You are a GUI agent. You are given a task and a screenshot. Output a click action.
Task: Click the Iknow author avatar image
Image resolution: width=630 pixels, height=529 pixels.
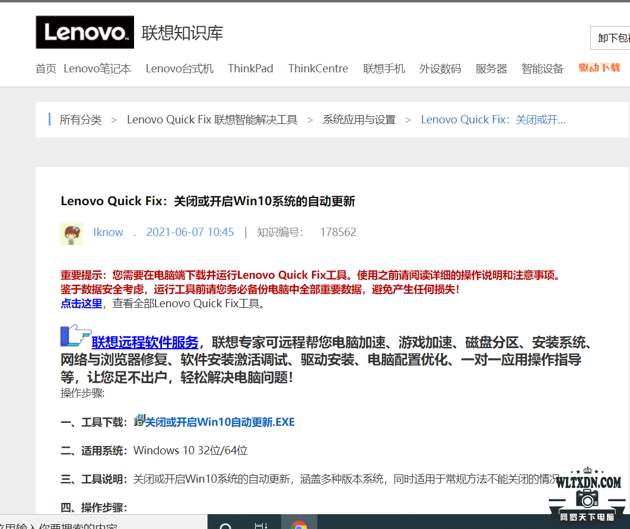(x=72, y=234)
